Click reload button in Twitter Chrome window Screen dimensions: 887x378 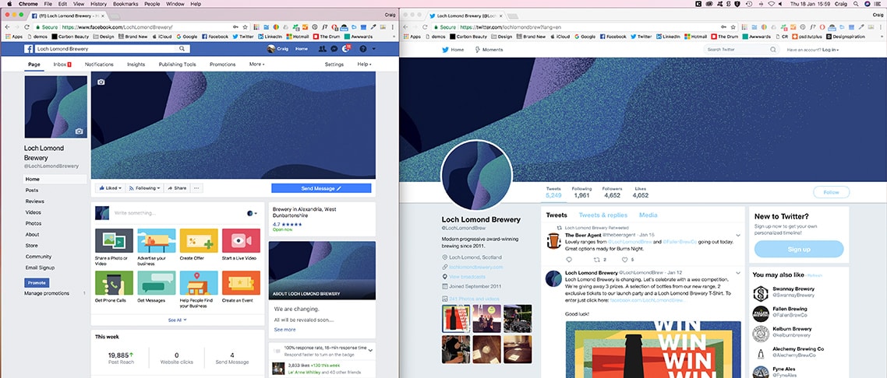[x=425, y=27]
